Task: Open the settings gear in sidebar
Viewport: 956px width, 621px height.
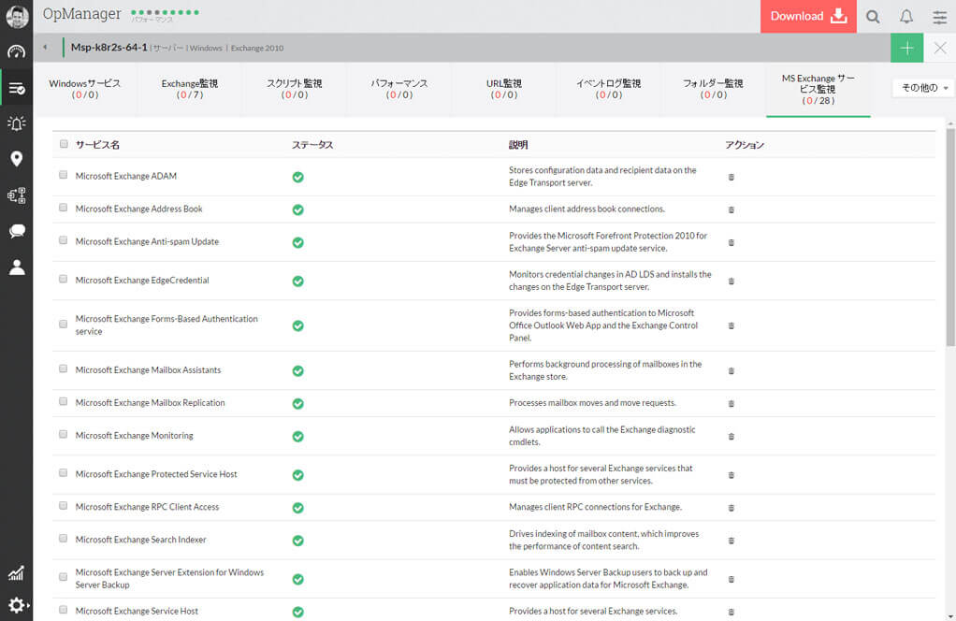Action: (16, 605)
